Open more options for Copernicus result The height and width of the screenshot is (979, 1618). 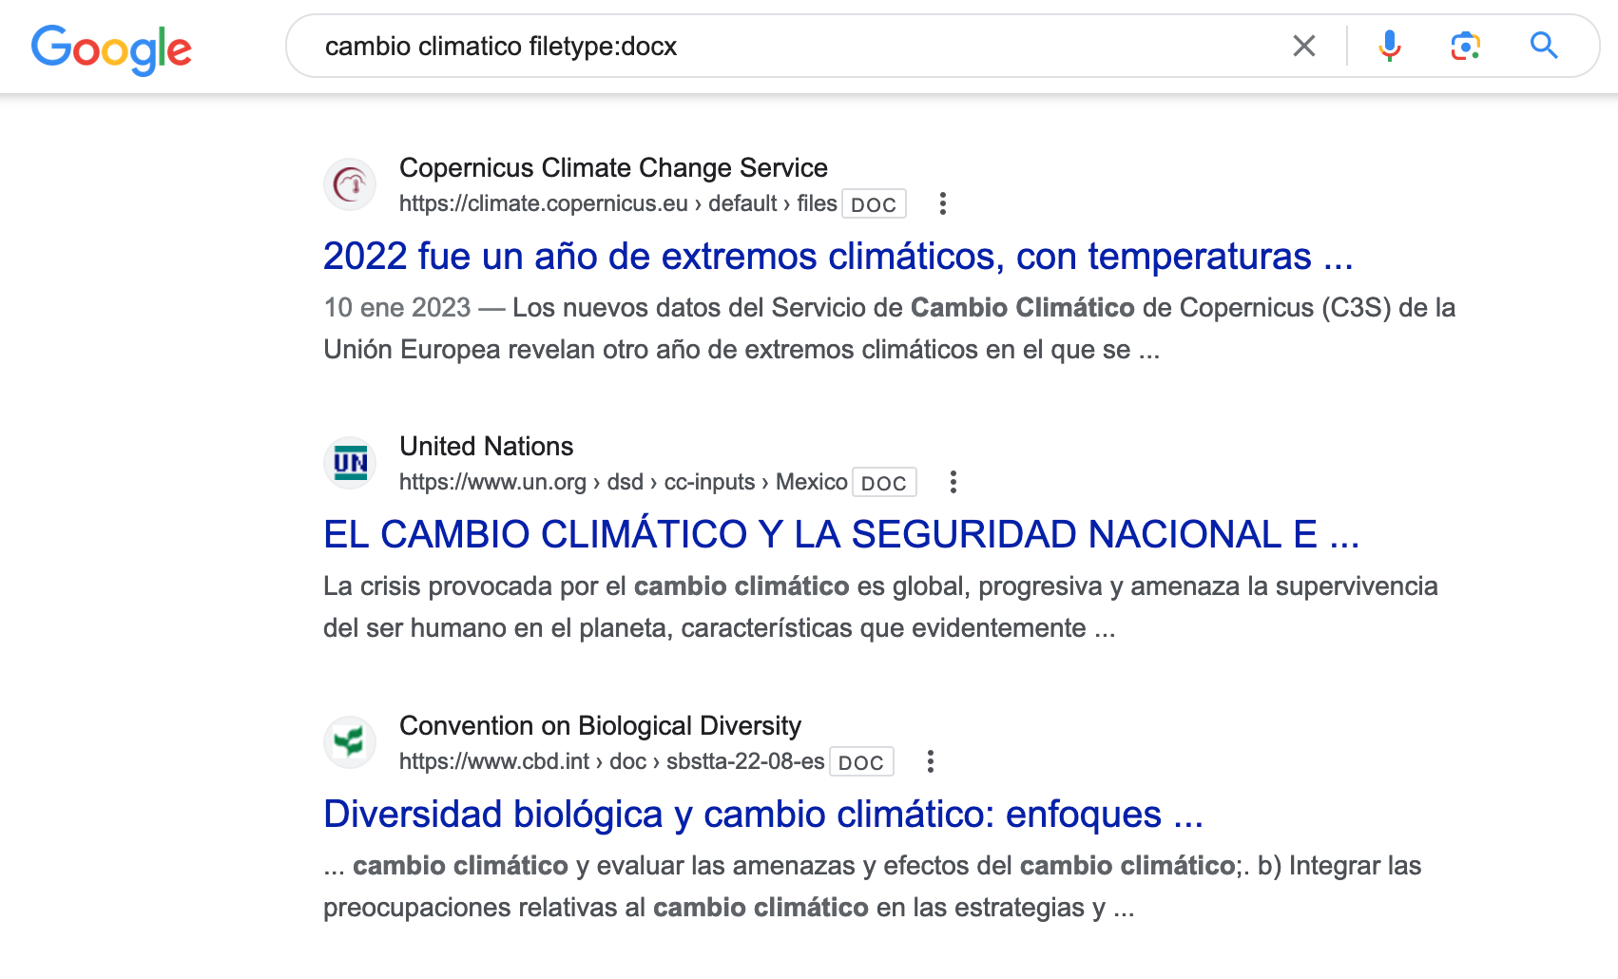coord(942,203)
